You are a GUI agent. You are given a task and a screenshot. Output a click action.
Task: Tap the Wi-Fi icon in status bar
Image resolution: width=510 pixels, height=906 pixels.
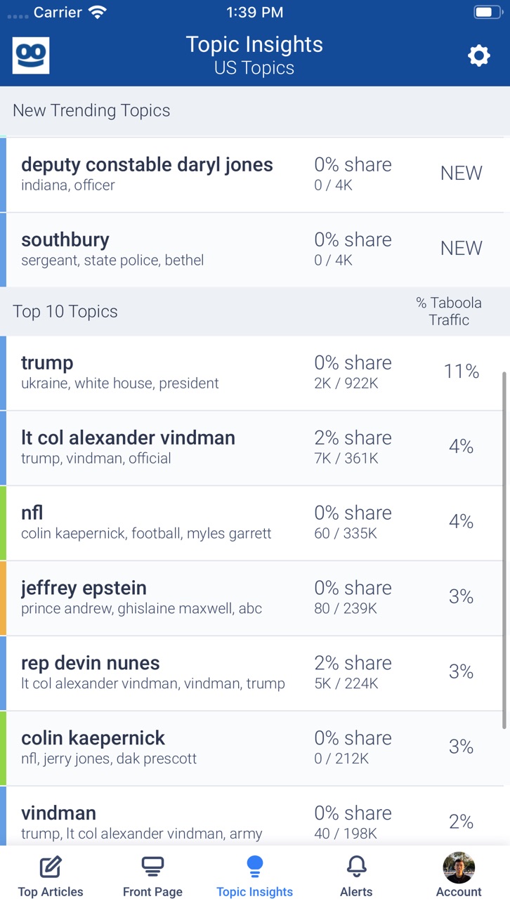click(x=97, y=12)
